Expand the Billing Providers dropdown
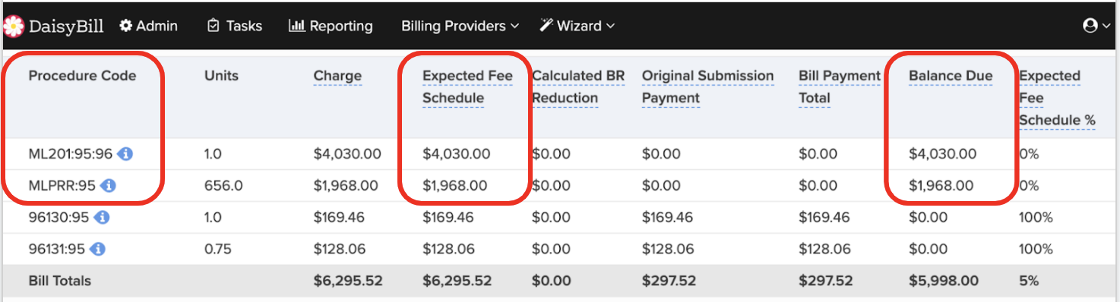1120x302 pixels. click(460, 26)
